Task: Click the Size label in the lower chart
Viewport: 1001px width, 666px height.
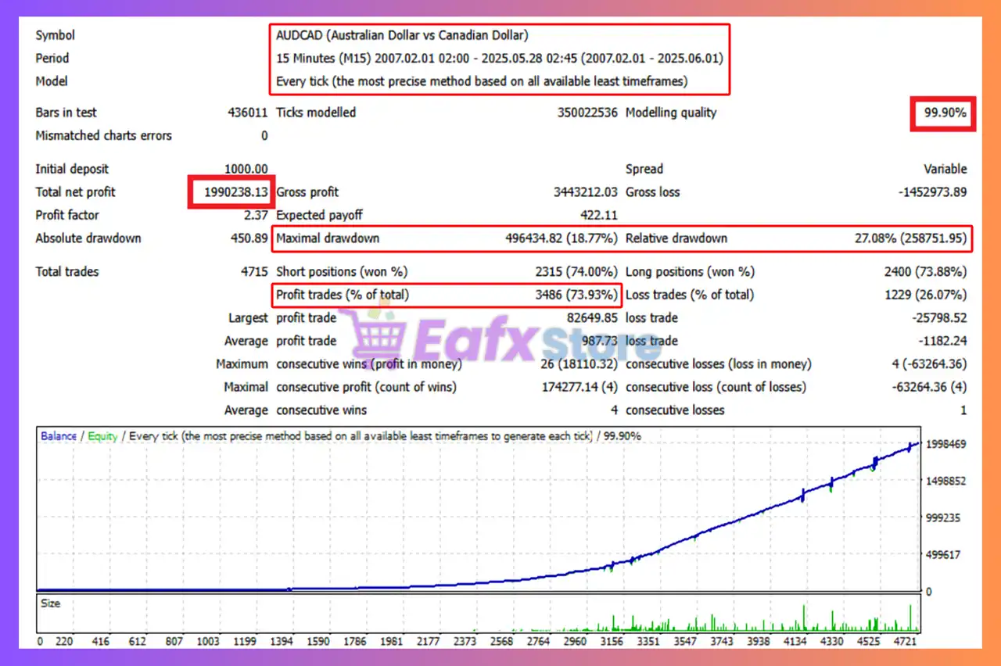Action: coord(50,603)
